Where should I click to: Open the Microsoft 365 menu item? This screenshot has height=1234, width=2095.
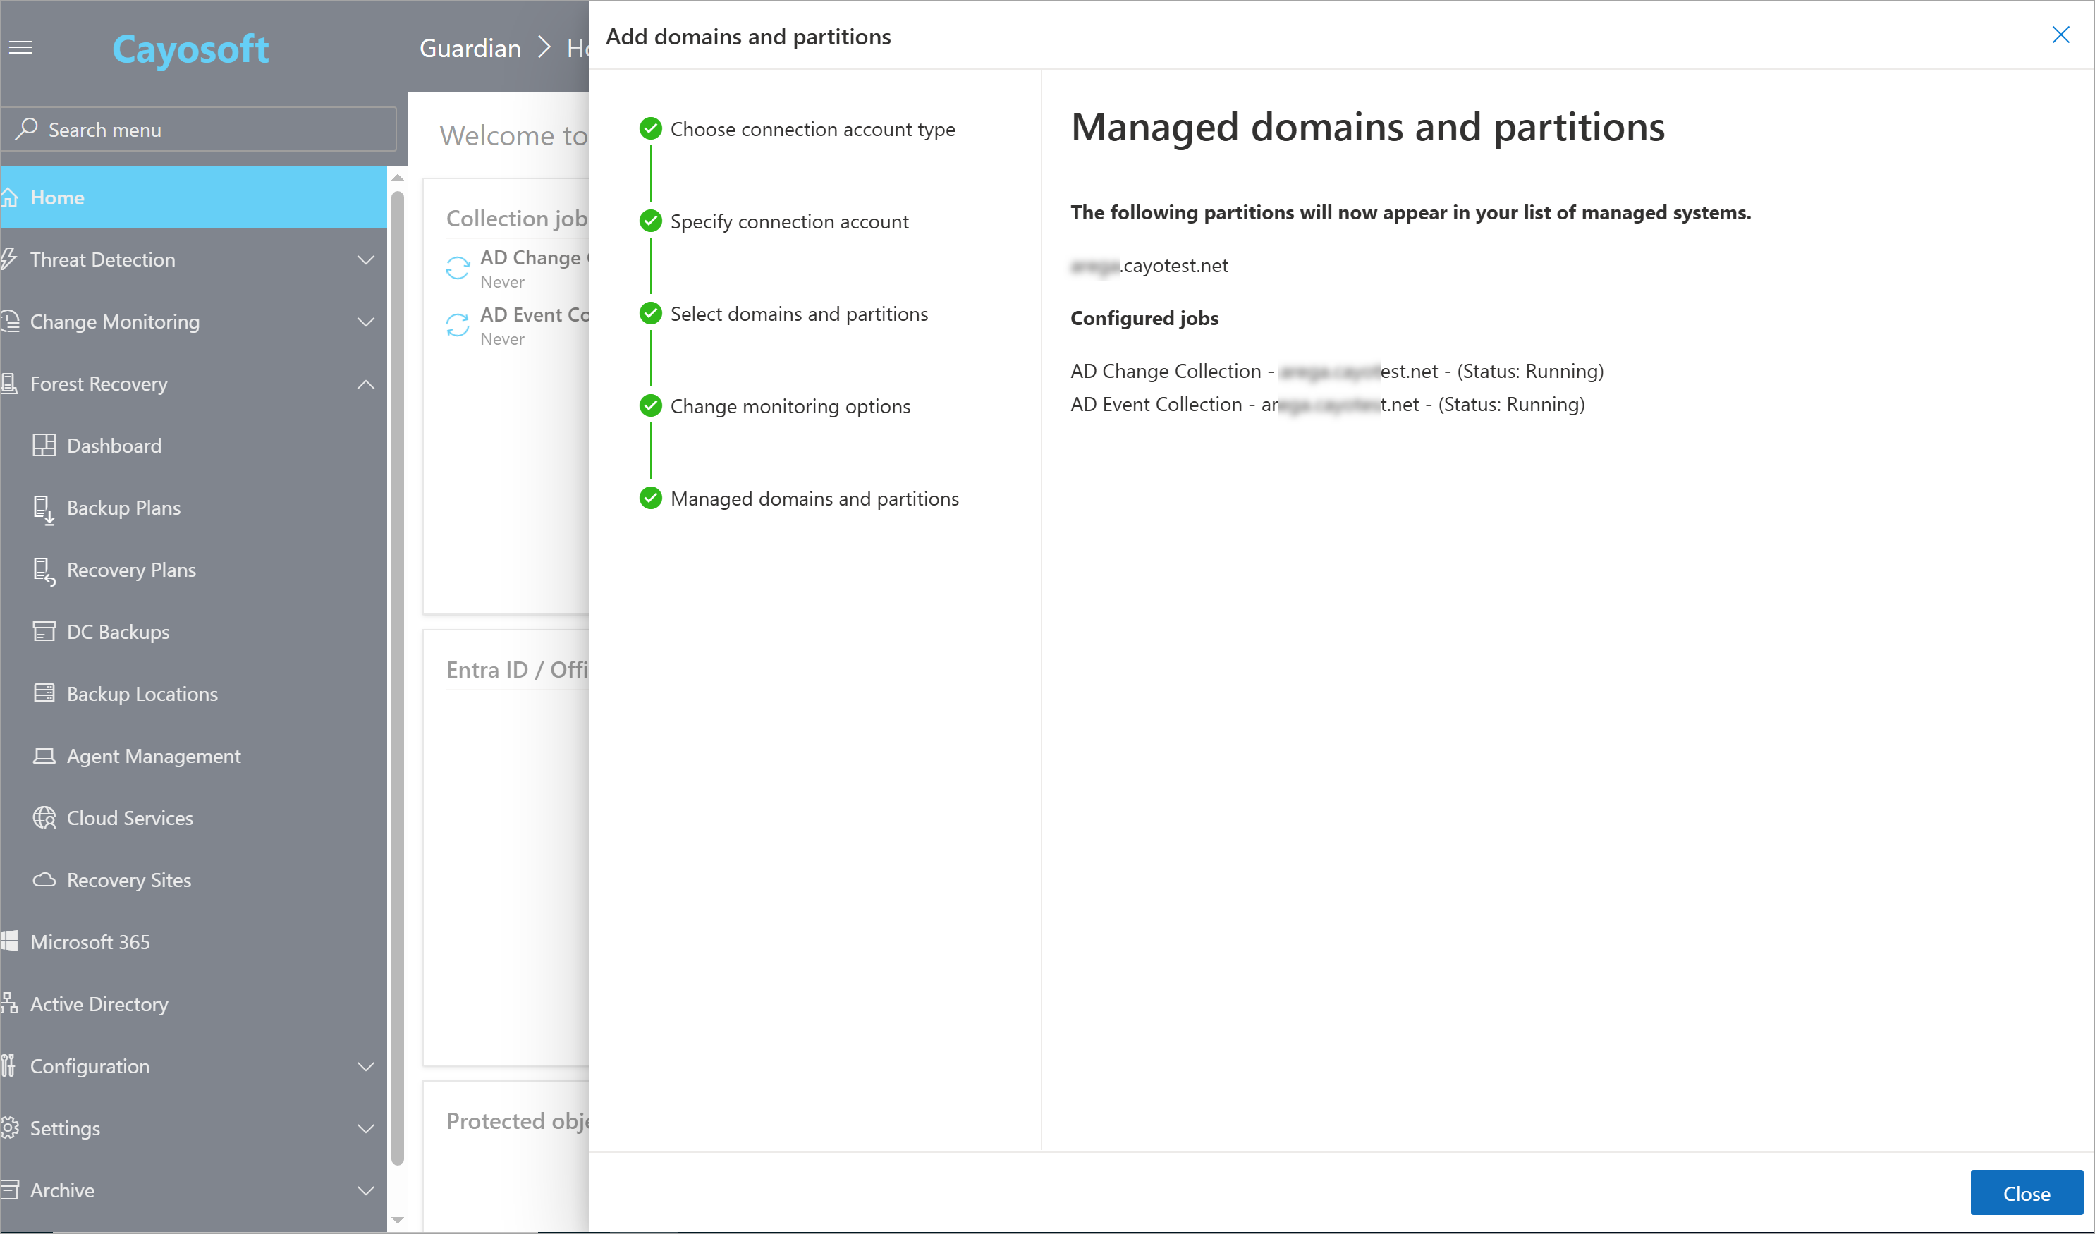tap(90, 942)
